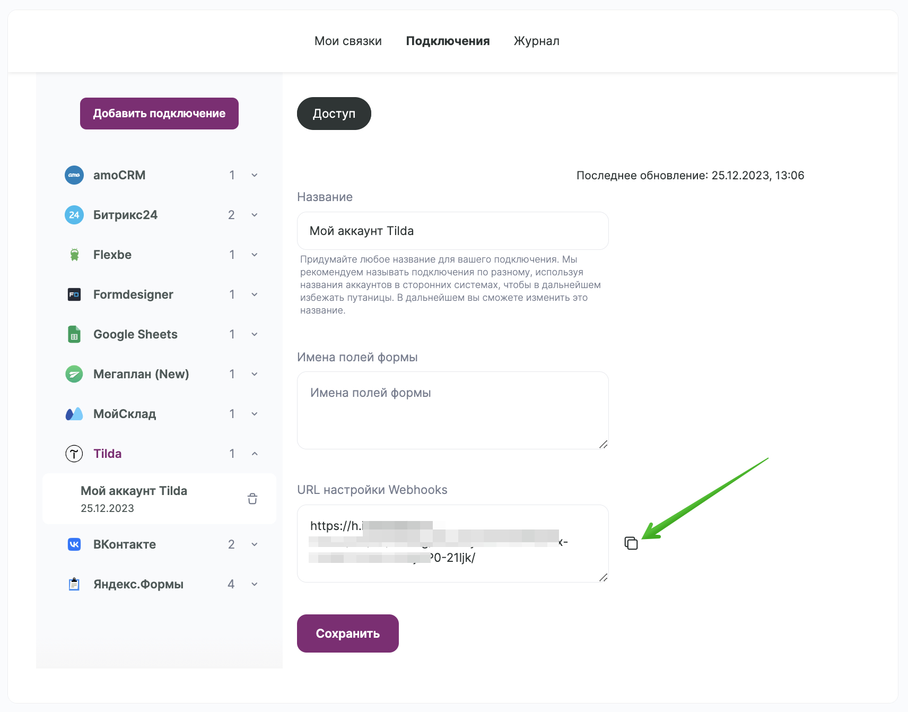The width and height of the screenshot is (908, 712).
Task: Focus the Имена полей формы textarea
Action: pyautogui.click(x=453, y=411)
